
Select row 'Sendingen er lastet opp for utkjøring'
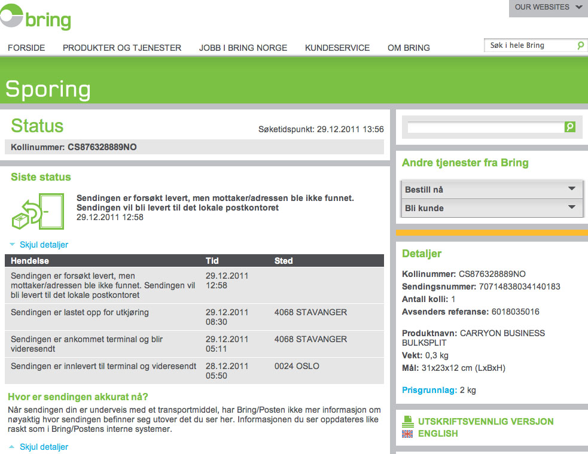point(194,317)
